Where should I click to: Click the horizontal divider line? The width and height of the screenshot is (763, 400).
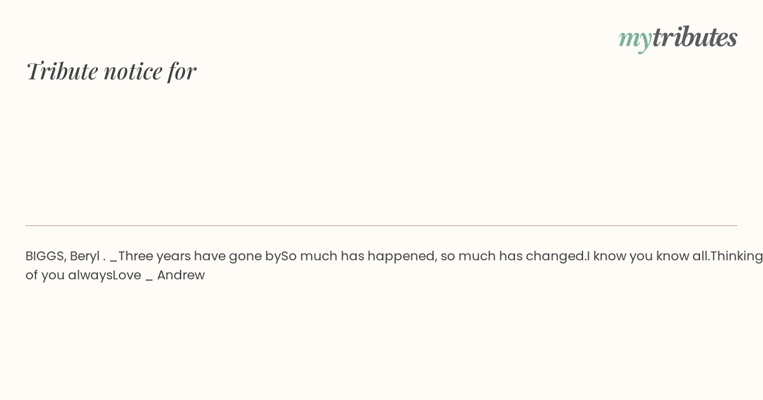(381, 225)
